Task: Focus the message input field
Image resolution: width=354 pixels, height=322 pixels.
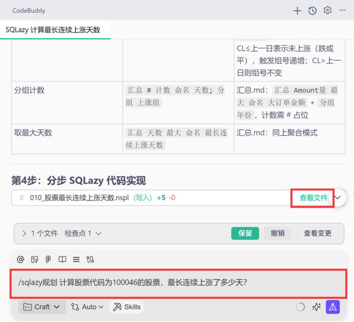Action: click(178, 283)
